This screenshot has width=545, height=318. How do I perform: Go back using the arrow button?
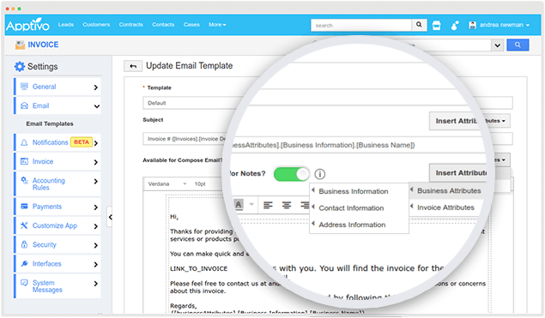pyautogui.click(x=133, y=66)
